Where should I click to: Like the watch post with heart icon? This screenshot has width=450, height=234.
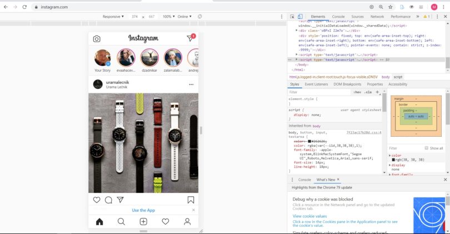click(97, 200)
